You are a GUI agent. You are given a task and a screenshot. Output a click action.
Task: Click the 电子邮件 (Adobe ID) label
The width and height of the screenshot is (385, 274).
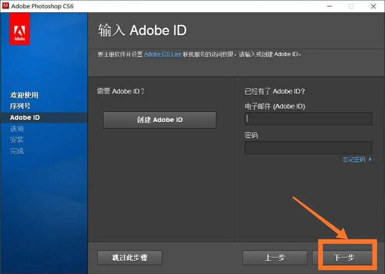coord(275,106)
